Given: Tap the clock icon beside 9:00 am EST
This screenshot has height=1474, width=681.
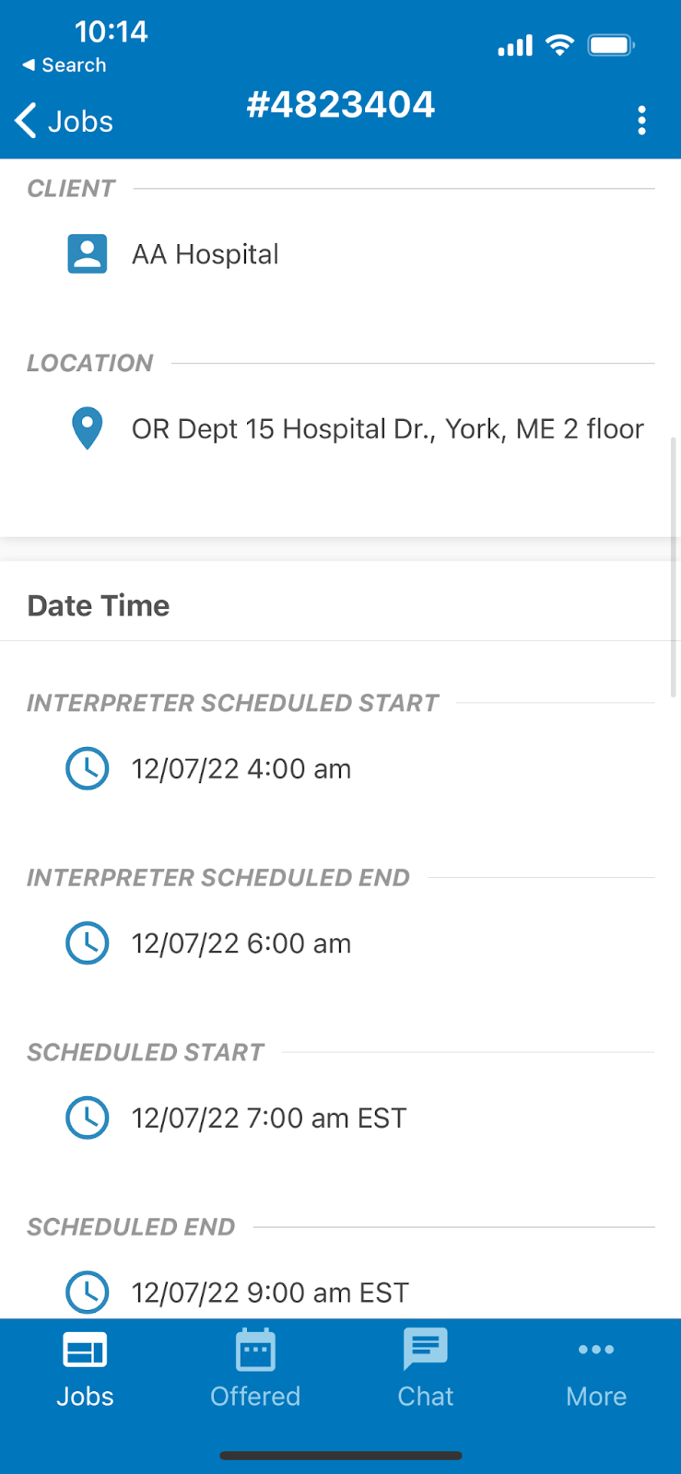Looking at the screenshot, I should (88, 1292).
